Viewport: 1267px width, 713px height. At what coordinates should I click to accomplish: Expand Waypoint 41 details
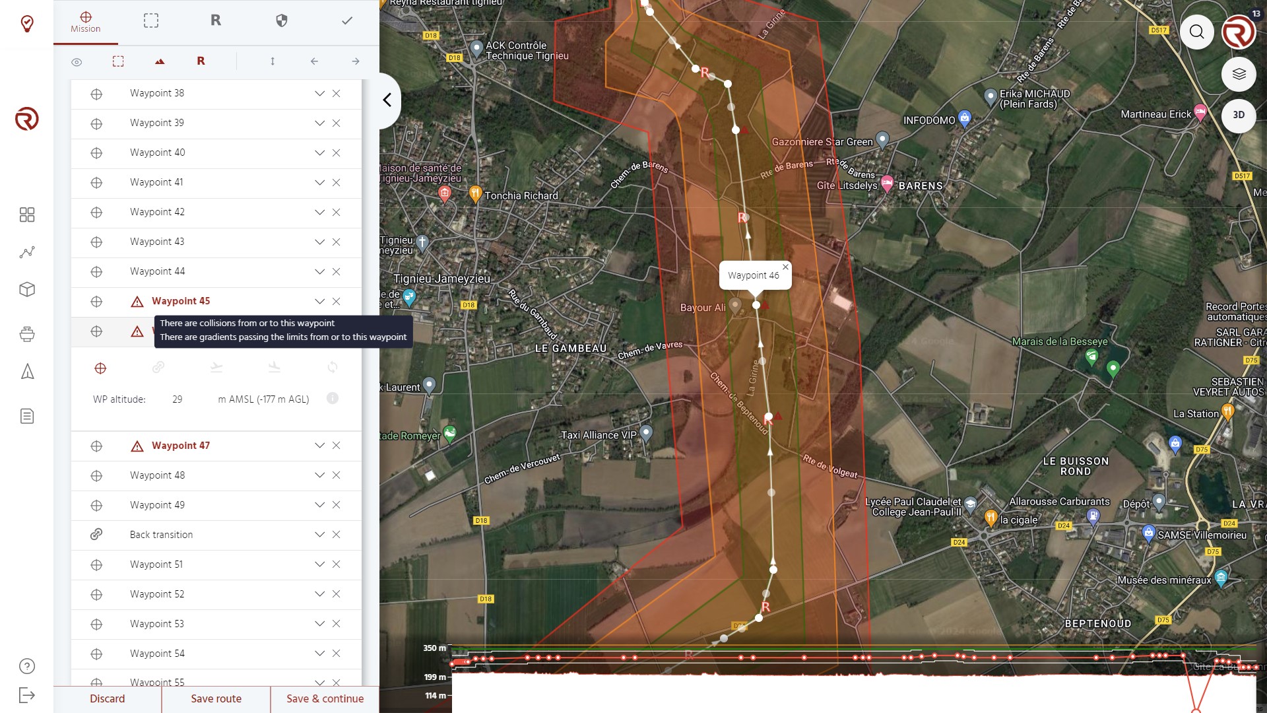(319, 183)
